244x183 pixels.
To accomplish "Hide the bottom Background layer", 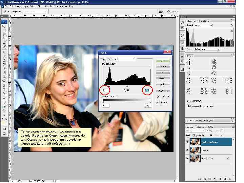I will (x=187, y=158).
